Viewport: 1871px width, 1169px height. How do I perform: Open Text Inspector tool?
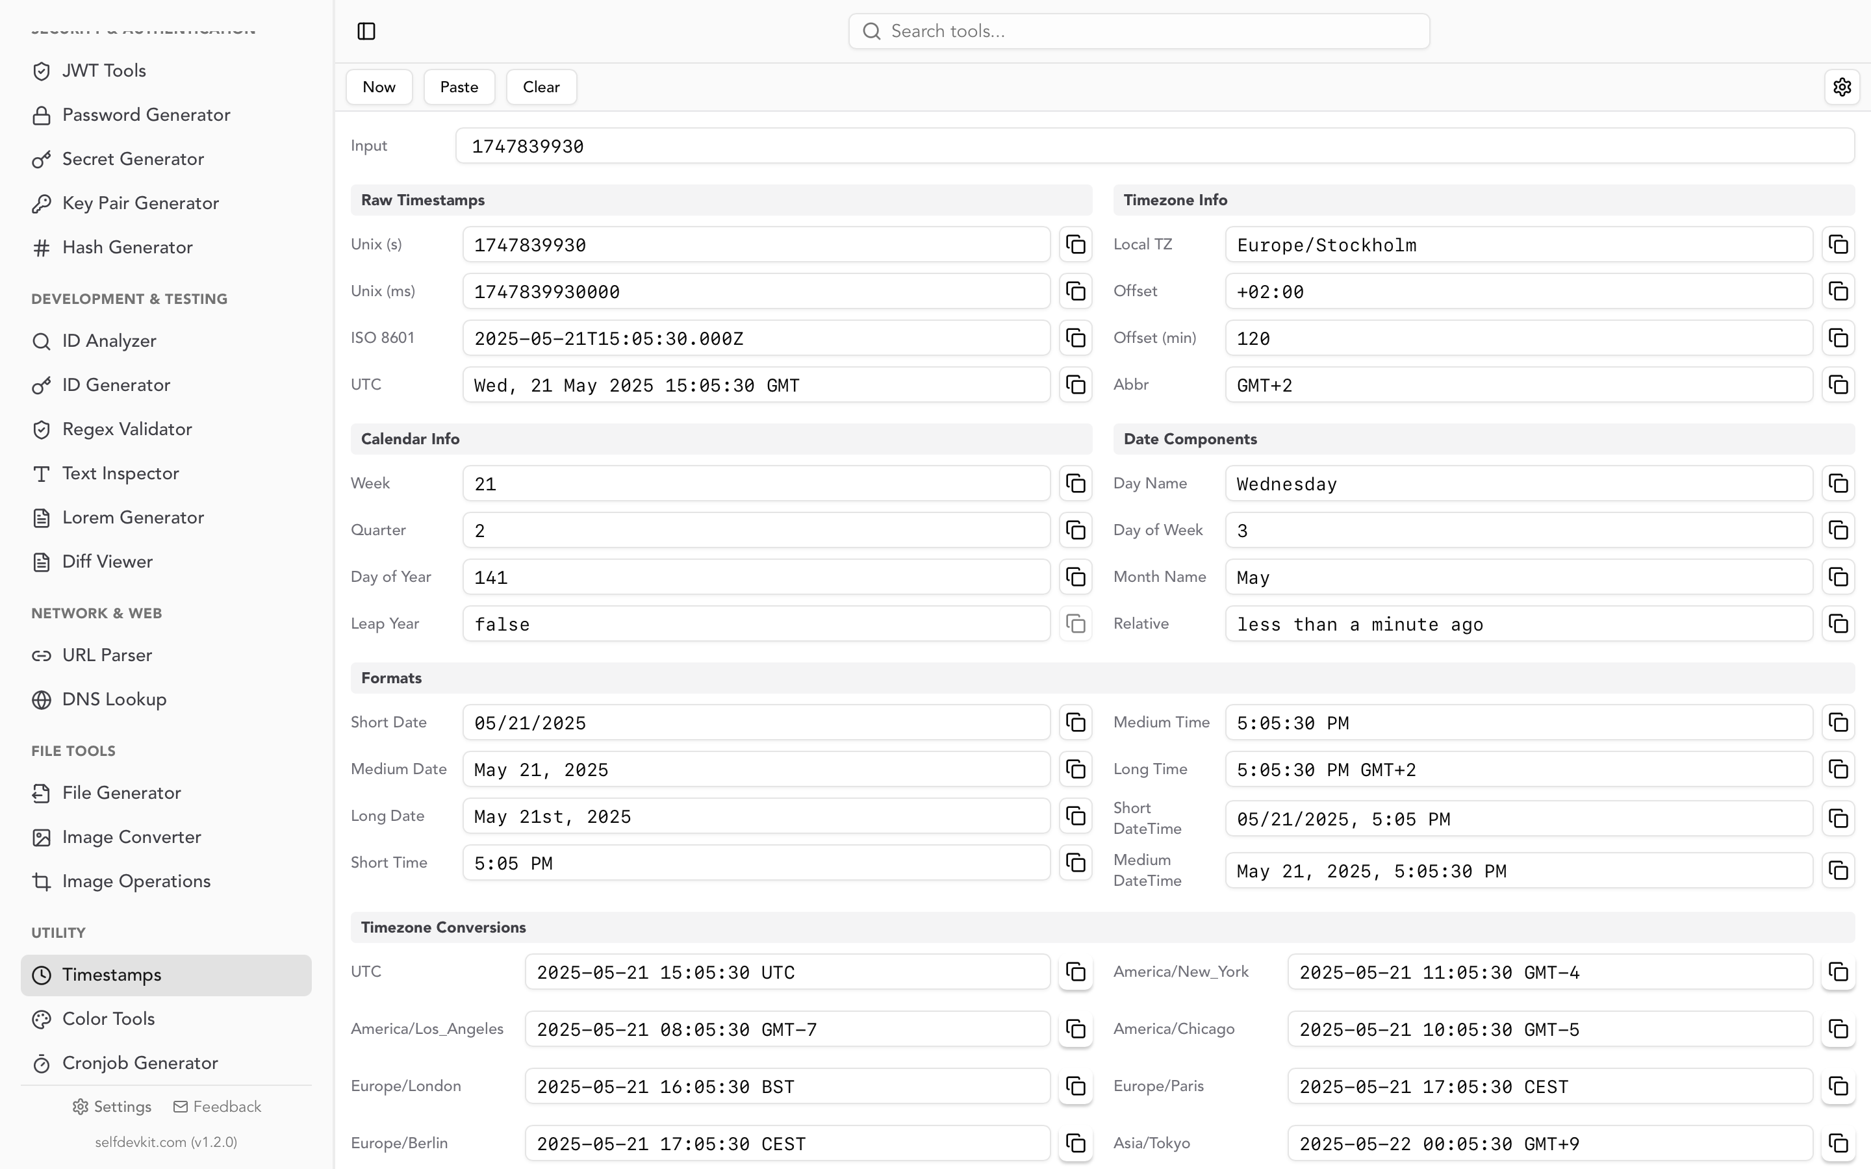(166, 473)
